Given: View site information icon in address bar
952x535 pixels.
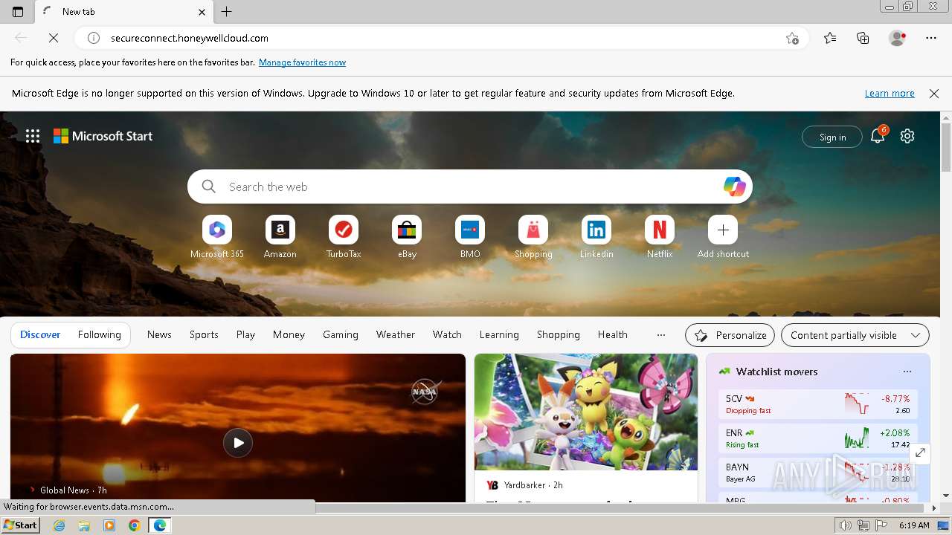Looking at the screenshot, I should [94, 38].
